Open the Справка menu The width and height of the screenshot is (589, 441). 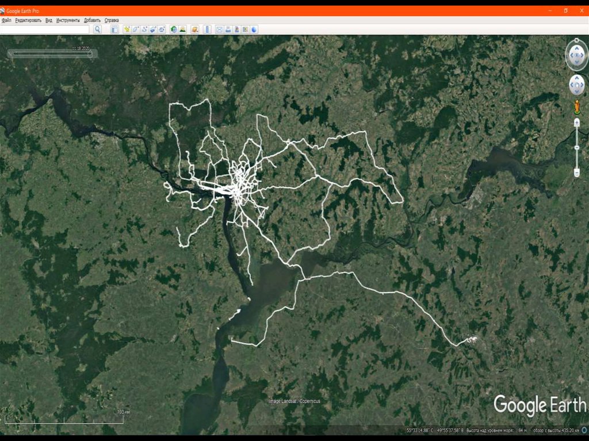coord(112,20)
